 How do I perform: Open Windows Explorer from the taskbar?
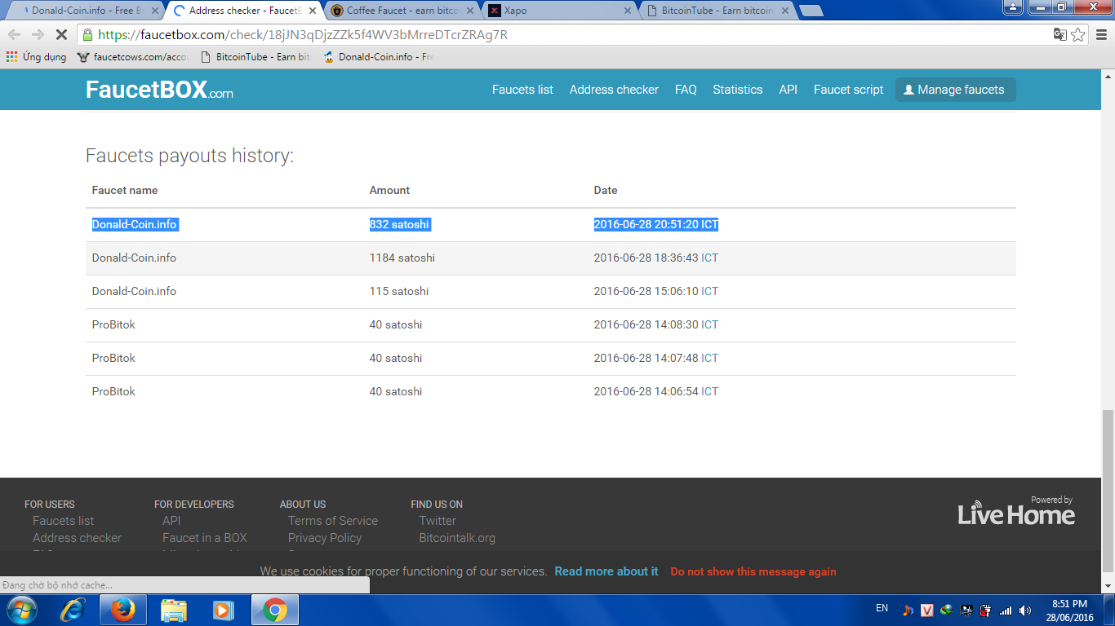click(x=174, y=610)
